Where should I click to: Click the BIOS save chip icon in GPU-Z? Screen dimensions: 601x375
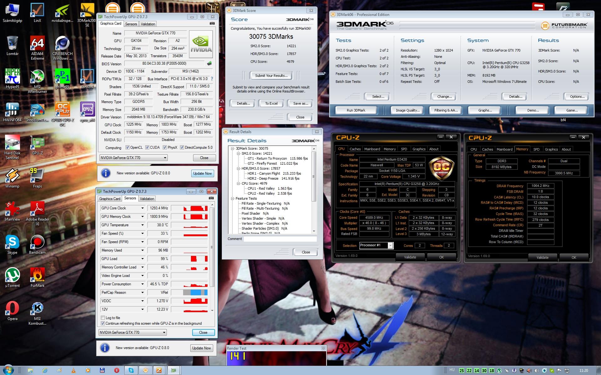pos(209,63)
